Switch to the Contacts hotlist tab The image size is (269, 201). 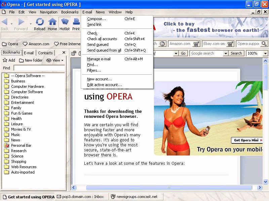45,53
